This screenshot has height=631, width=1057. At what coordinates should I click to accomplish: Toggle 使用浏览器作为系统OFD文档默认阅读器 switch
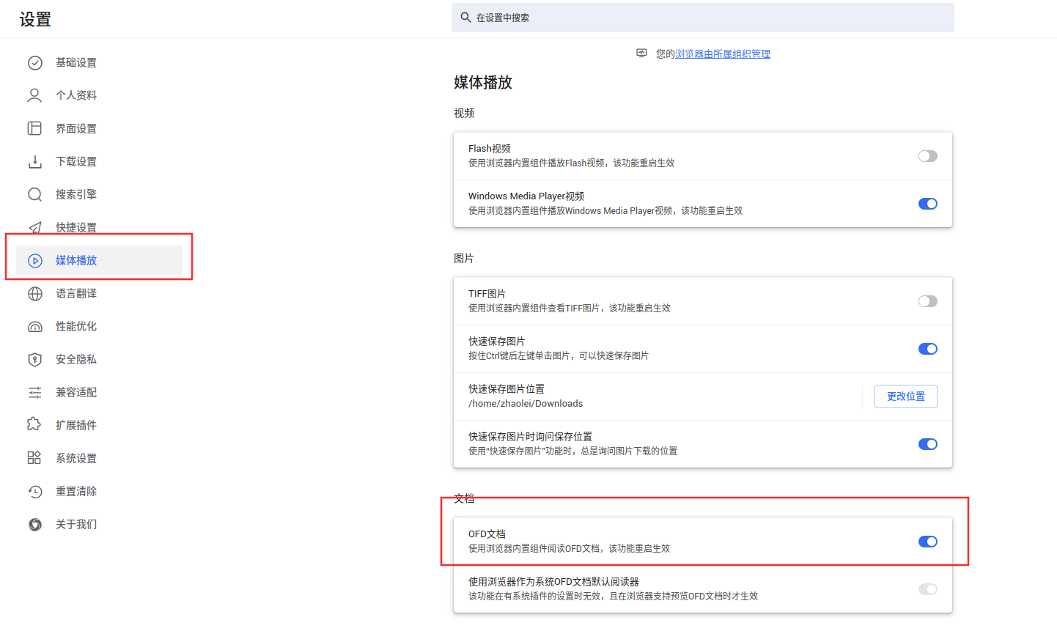928,589
